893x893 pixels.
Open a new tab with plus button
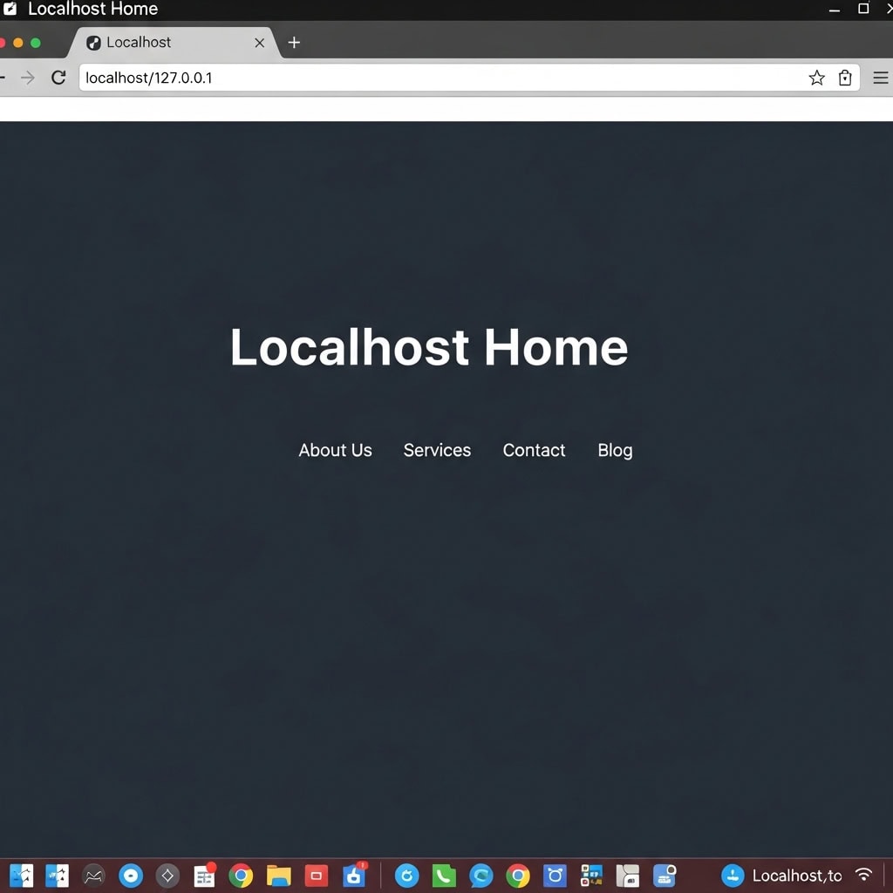[294, 43]
